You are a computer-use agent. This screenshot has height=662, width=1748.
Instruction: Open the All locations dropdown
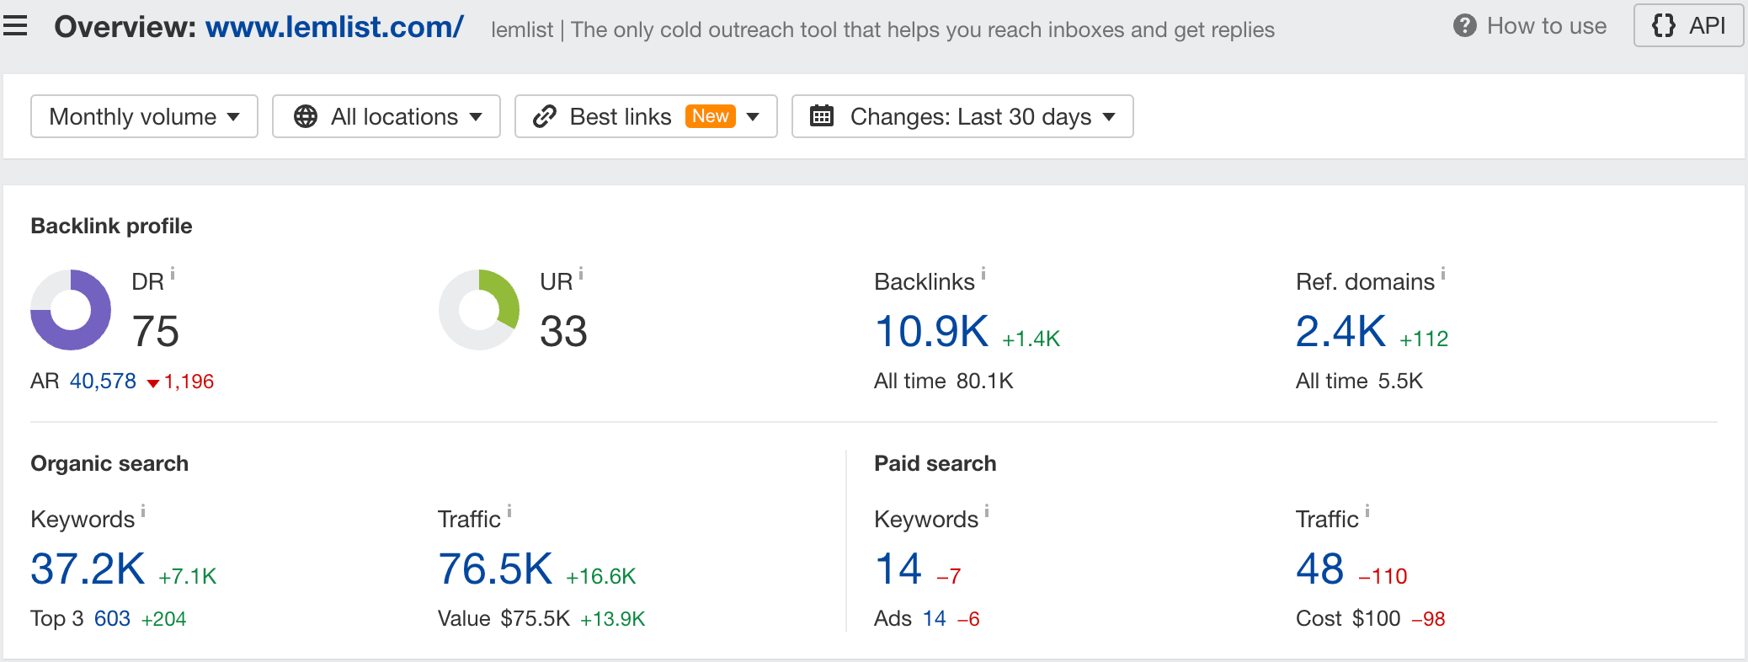pyautogui.click(x=386, y=116)
